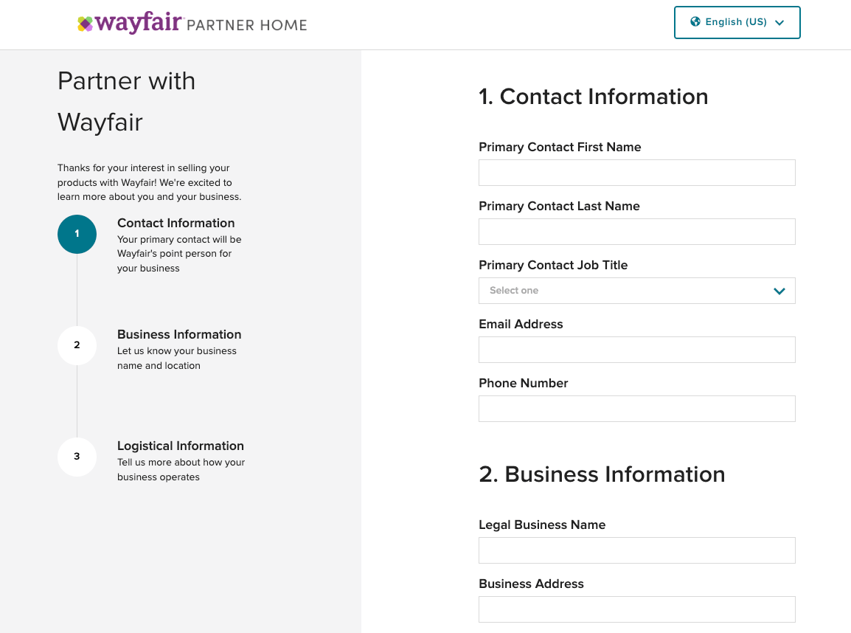851x633 pixels.
Task: Go to Contact Information step in sidebar
Action: (x=176, y=224)
